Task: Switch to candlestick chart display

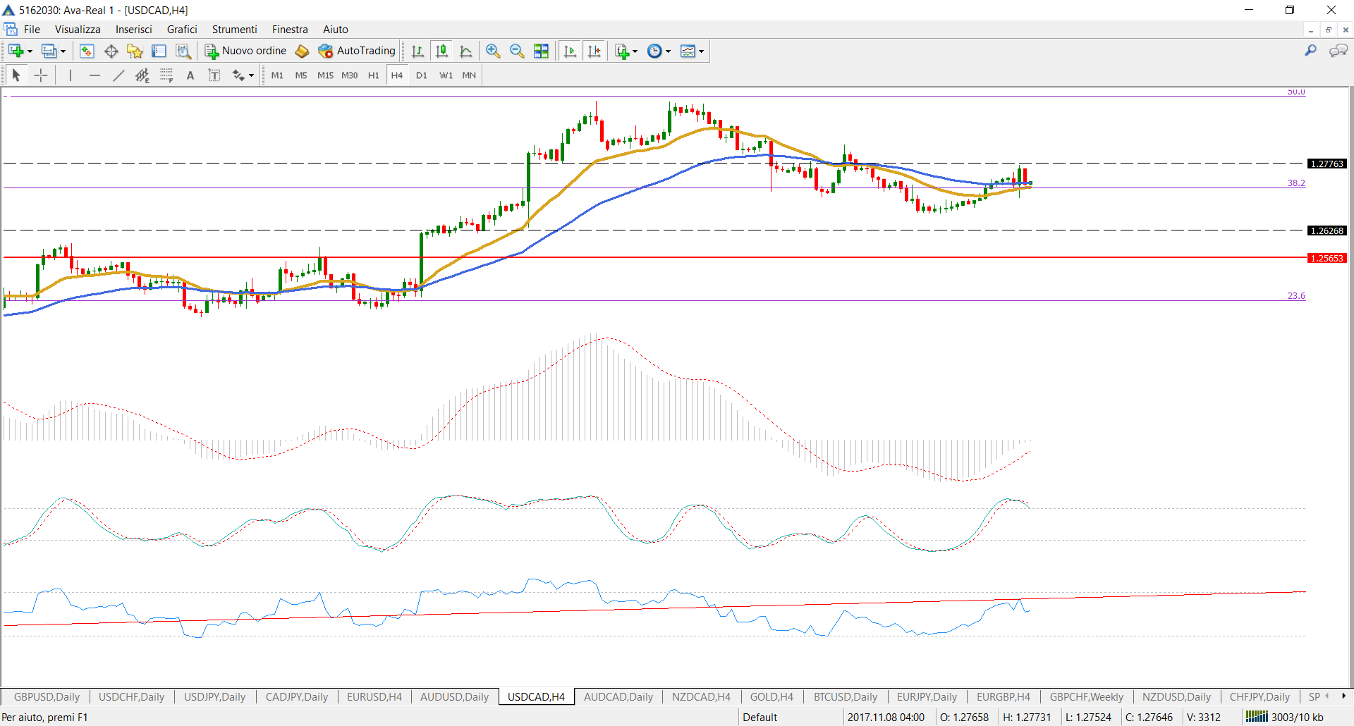Action: tap(441, 51)
